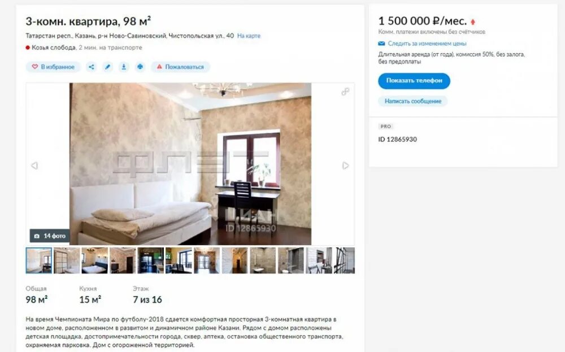Select the first bedroom thumbnail
This screenshot has width=565, height=352.
pyautogui.click(x=39, y=260)
